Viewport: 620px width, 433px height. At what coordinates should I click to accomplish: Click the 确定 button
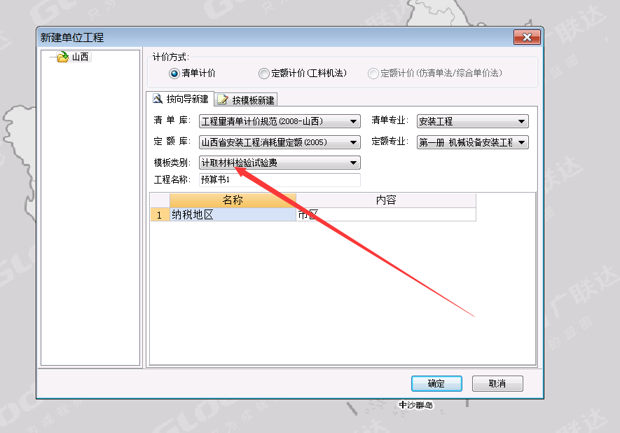click(x=436, y=383)
